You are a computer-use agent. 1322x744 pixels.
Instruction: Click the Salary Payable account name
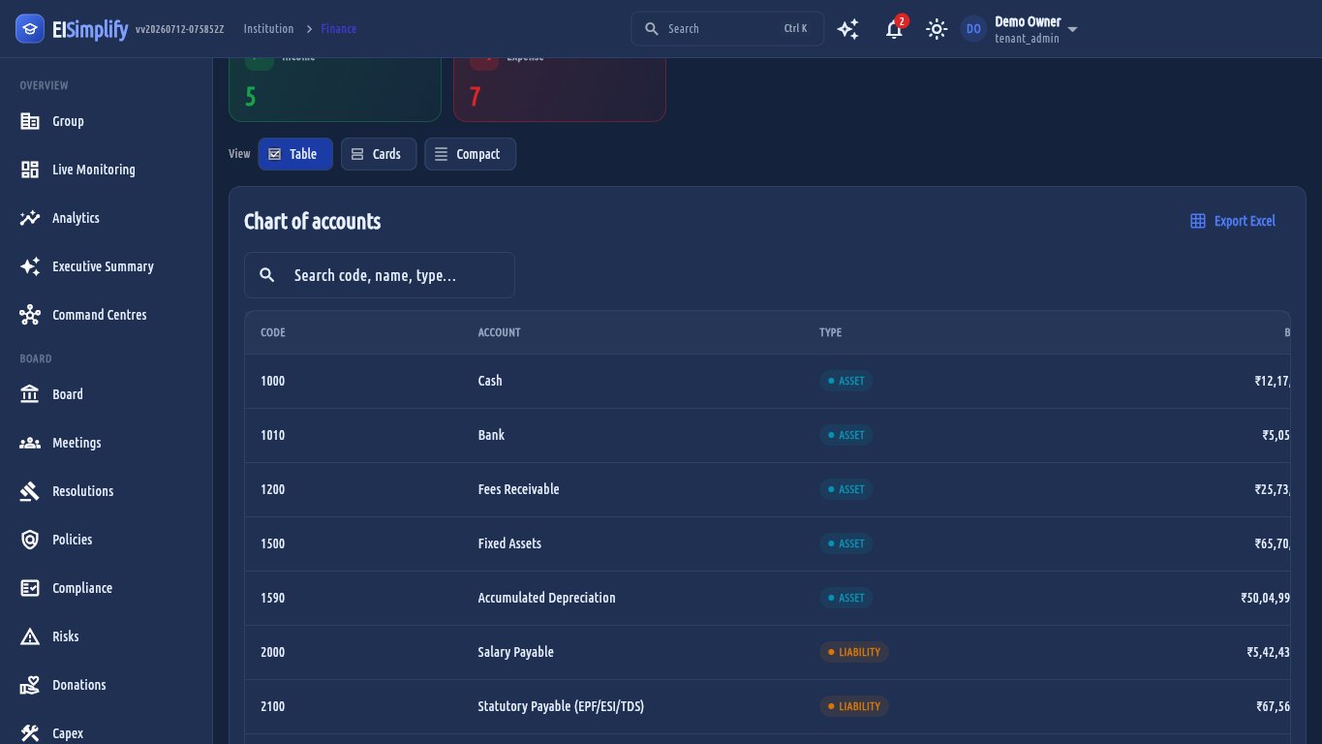coord(515,652)
